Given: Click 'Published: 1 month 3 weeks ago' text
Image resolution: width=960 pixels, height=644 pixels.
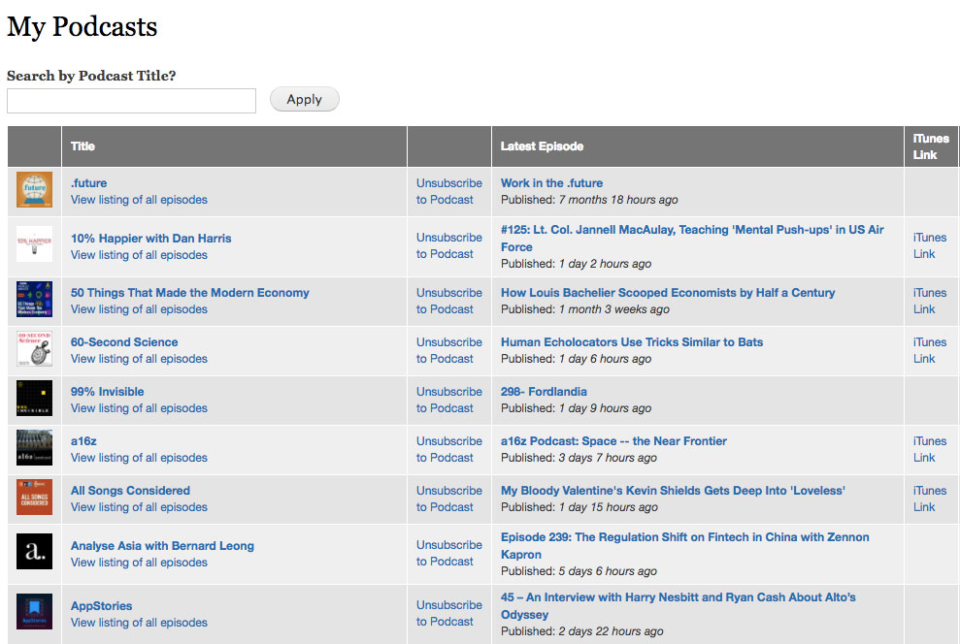Looking at the screenshot, I should [584, 309].
